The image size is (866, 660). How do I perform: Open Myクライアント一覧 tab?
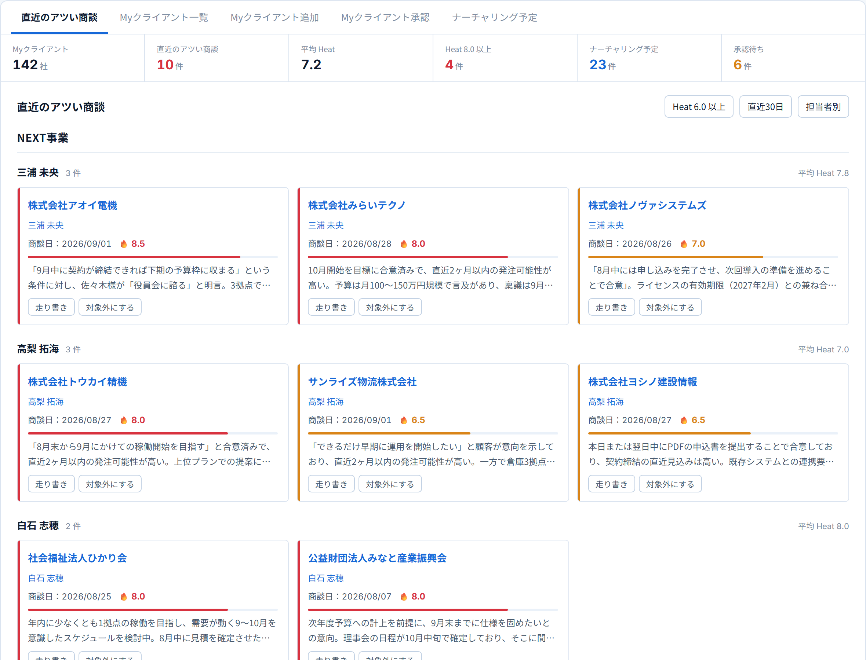pyautogui.click(x=164, y=17)
